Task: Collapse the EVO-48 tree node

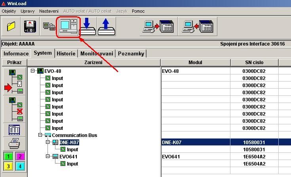Action: 33,71
